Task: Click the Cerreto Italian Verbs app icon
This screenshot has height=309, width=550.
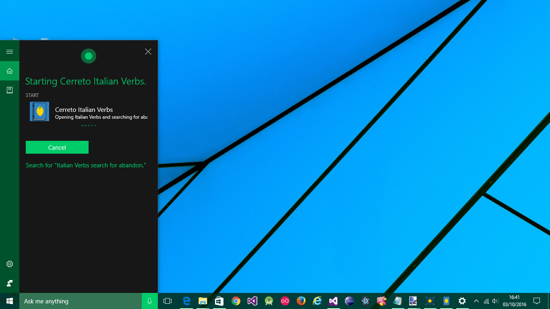Action: (x=39, y=111)
